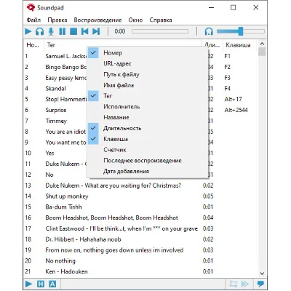Enable the Название column
The height and width of the screenshot is (291, 291).
[x=147, y=117]
